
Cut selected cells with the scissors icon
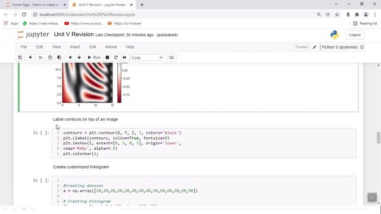coord(41,58)
